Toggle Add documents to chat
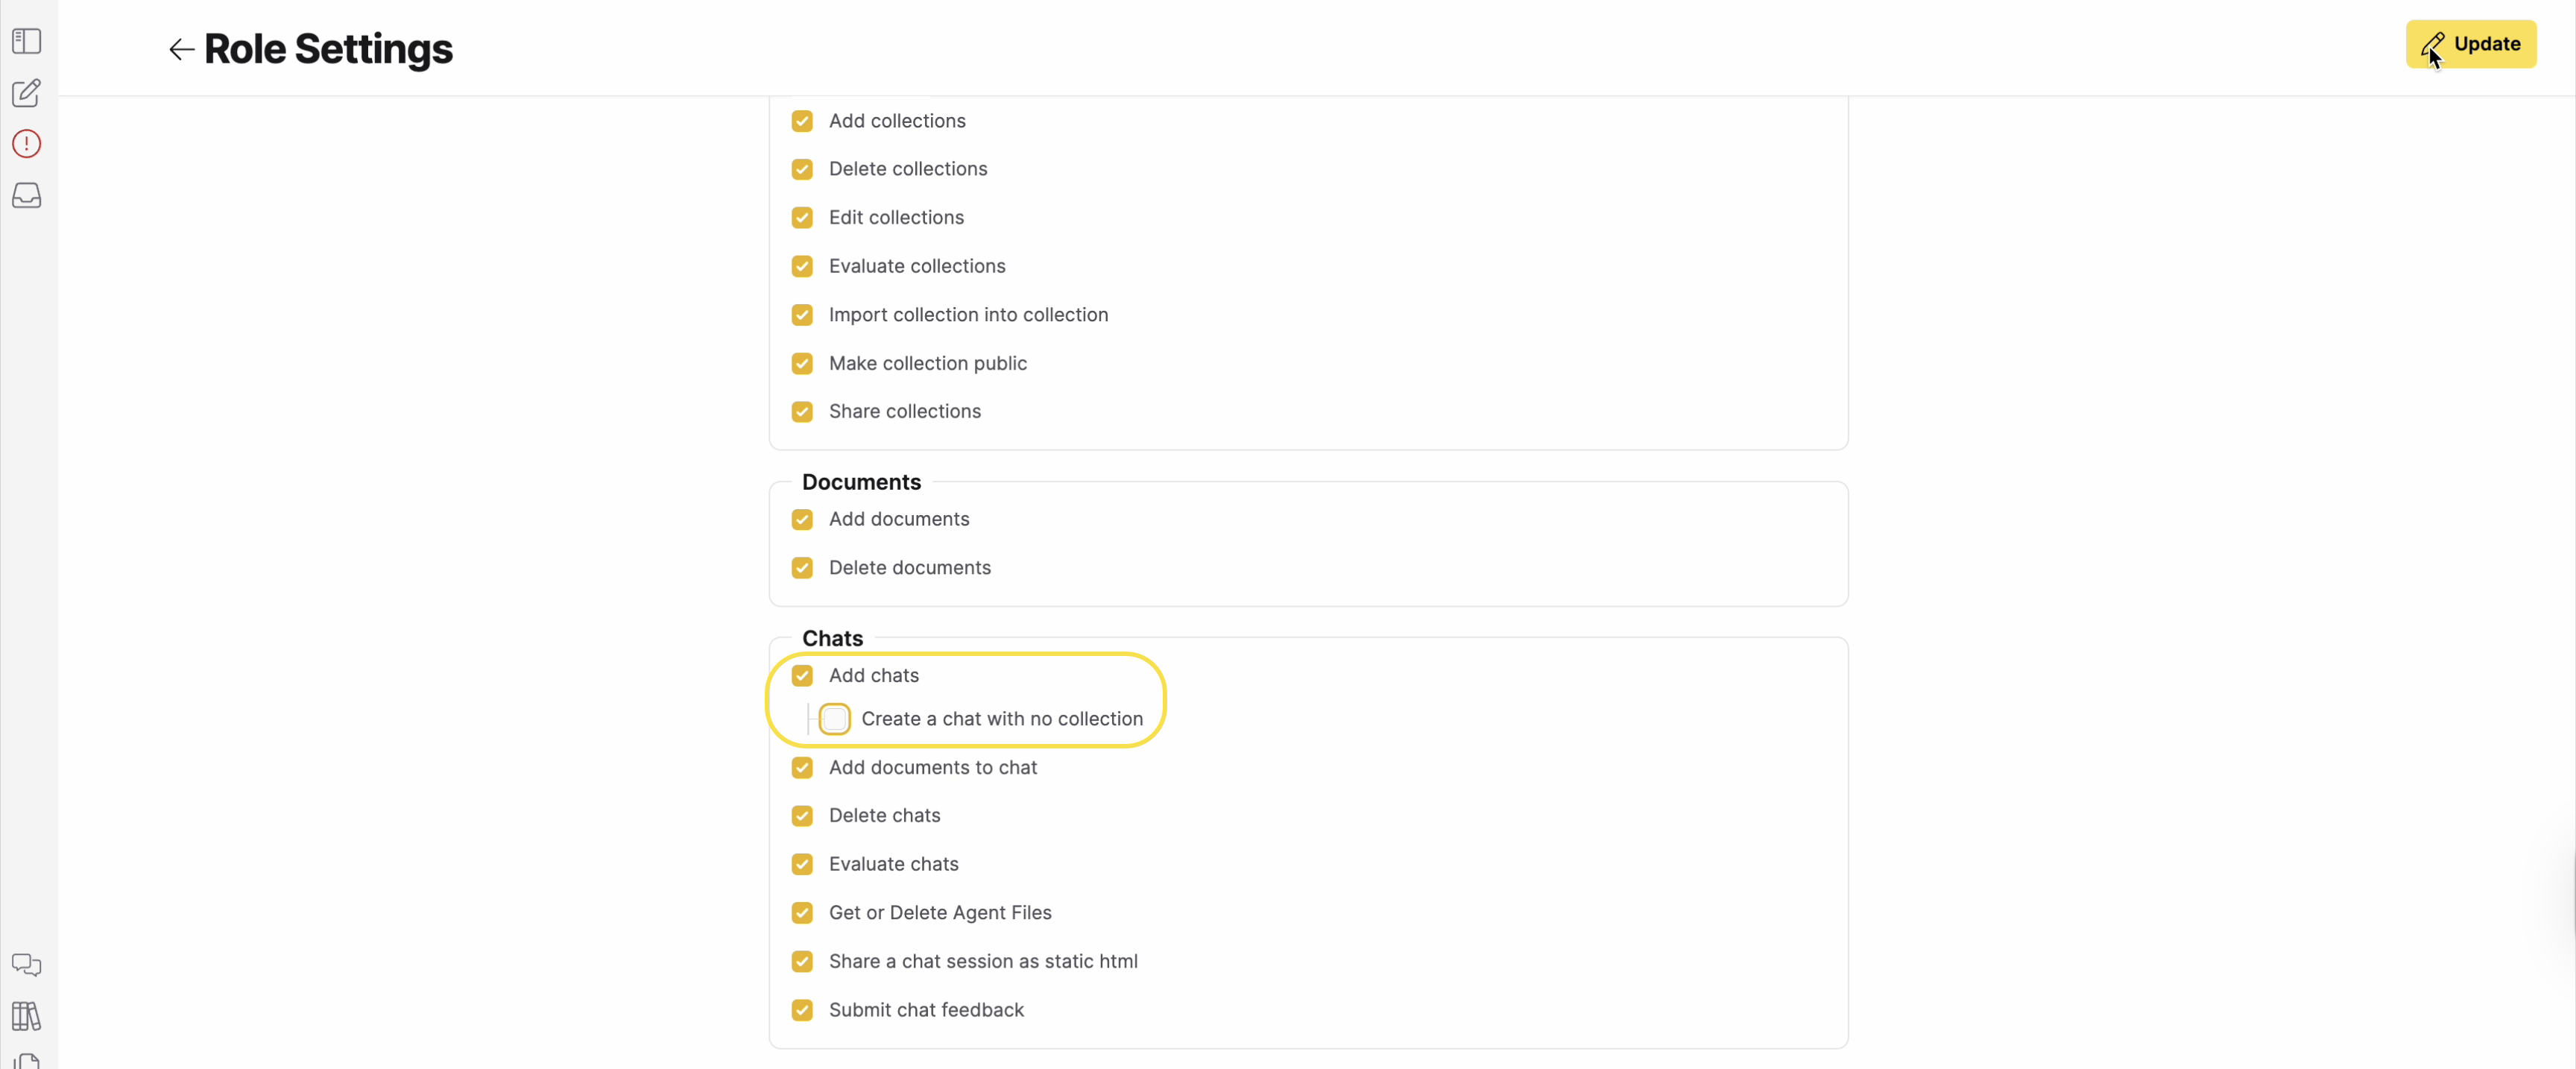This screenshot has height=1069, width=2576. (x=802, y=768)
